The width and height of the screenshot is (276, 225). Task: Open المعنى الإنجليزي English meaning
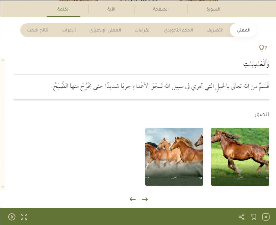point(105,30)
